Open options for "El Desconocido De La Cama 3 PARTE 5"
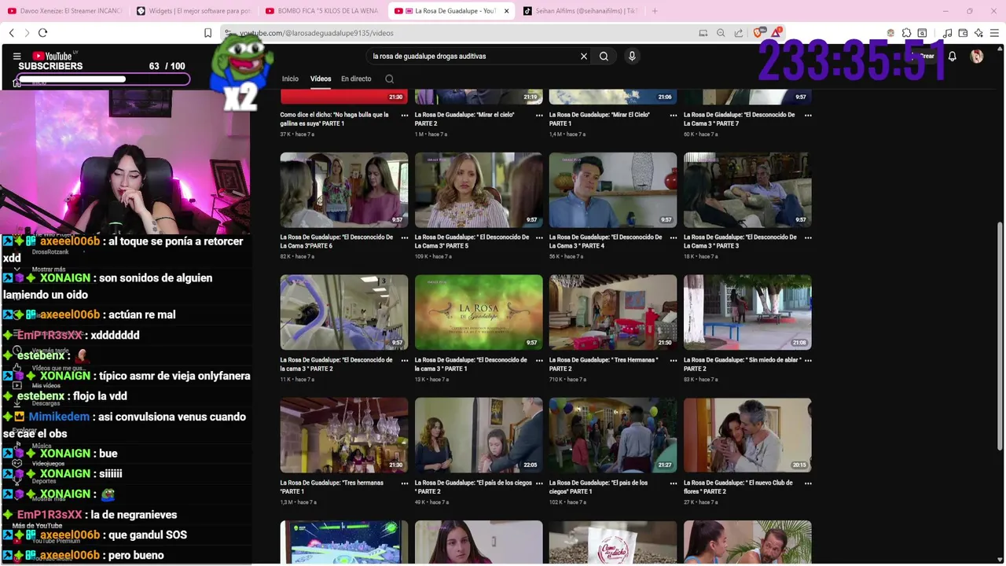Viewport: 1006px width, 566px height. tap(539, 237)
